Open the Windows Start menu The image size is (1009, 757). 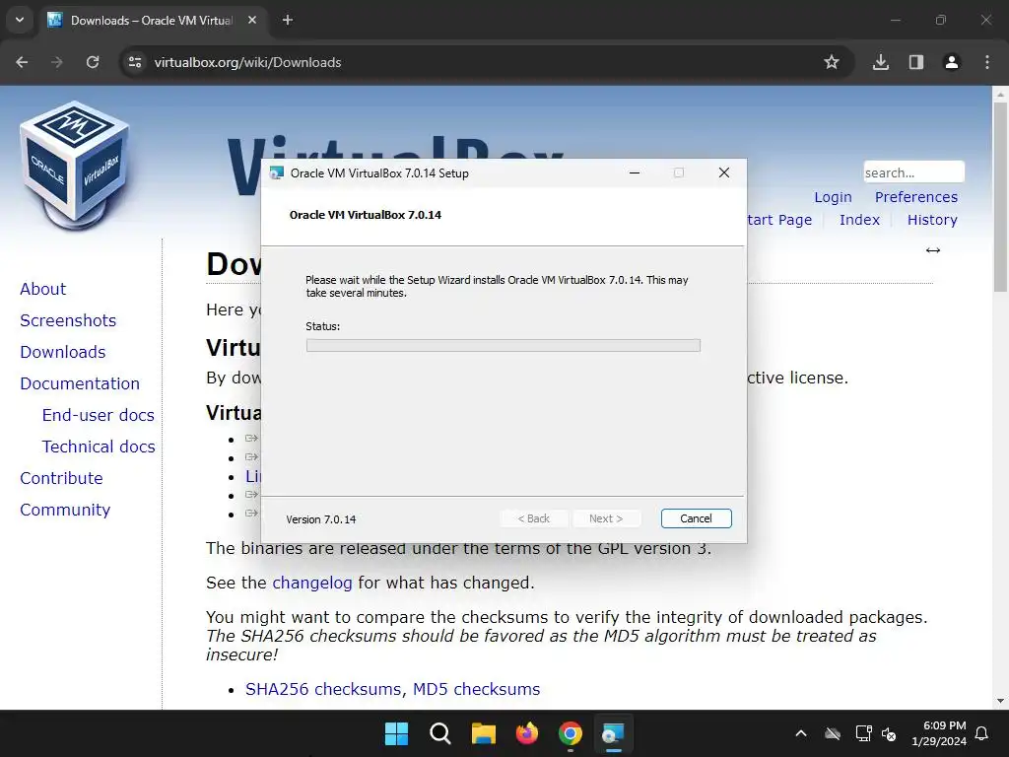(x=396, y=733)
